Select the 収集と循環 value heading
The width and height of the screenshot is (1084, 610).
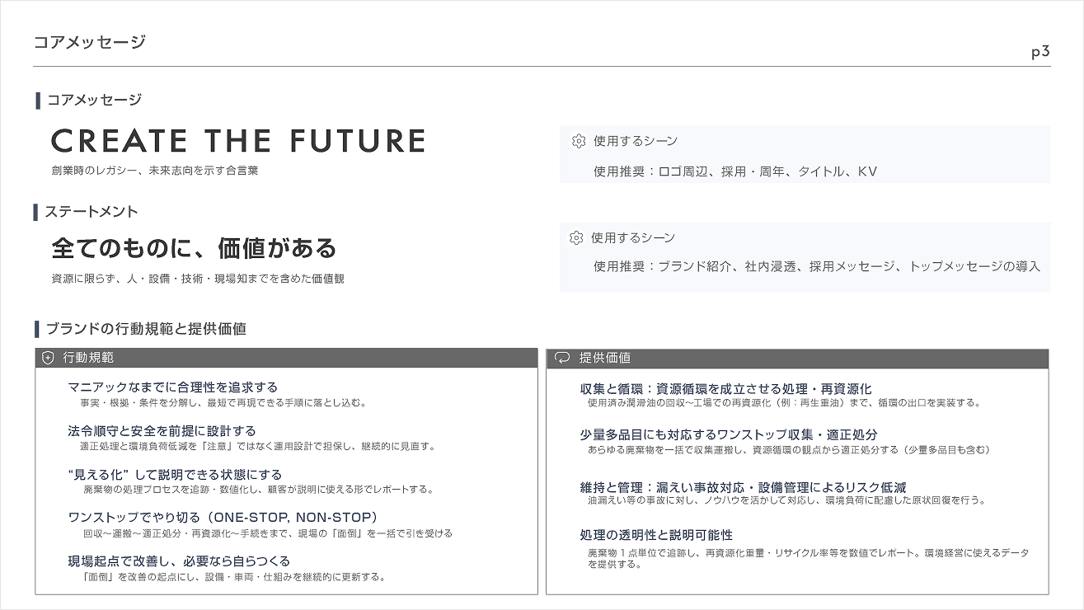tap(725, 388)
